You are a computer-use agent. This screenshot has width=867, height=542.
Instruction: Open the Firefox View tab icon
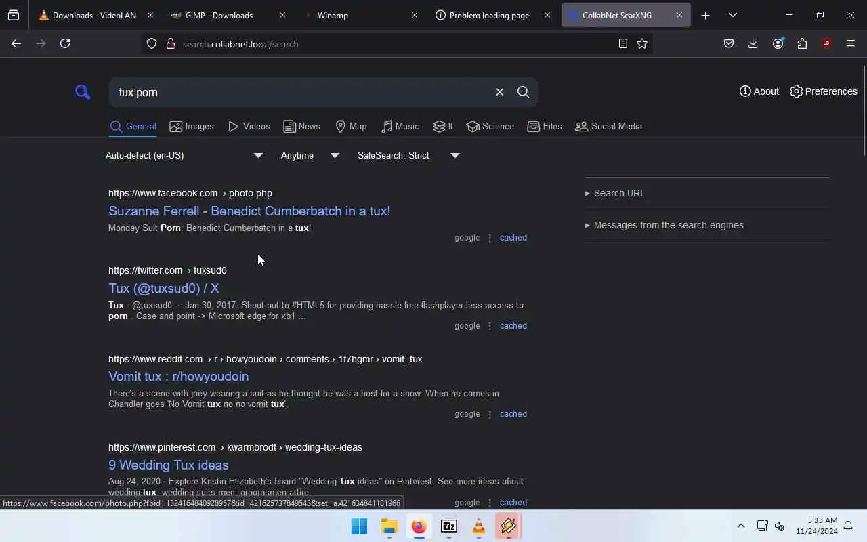(x=14, y=15)
